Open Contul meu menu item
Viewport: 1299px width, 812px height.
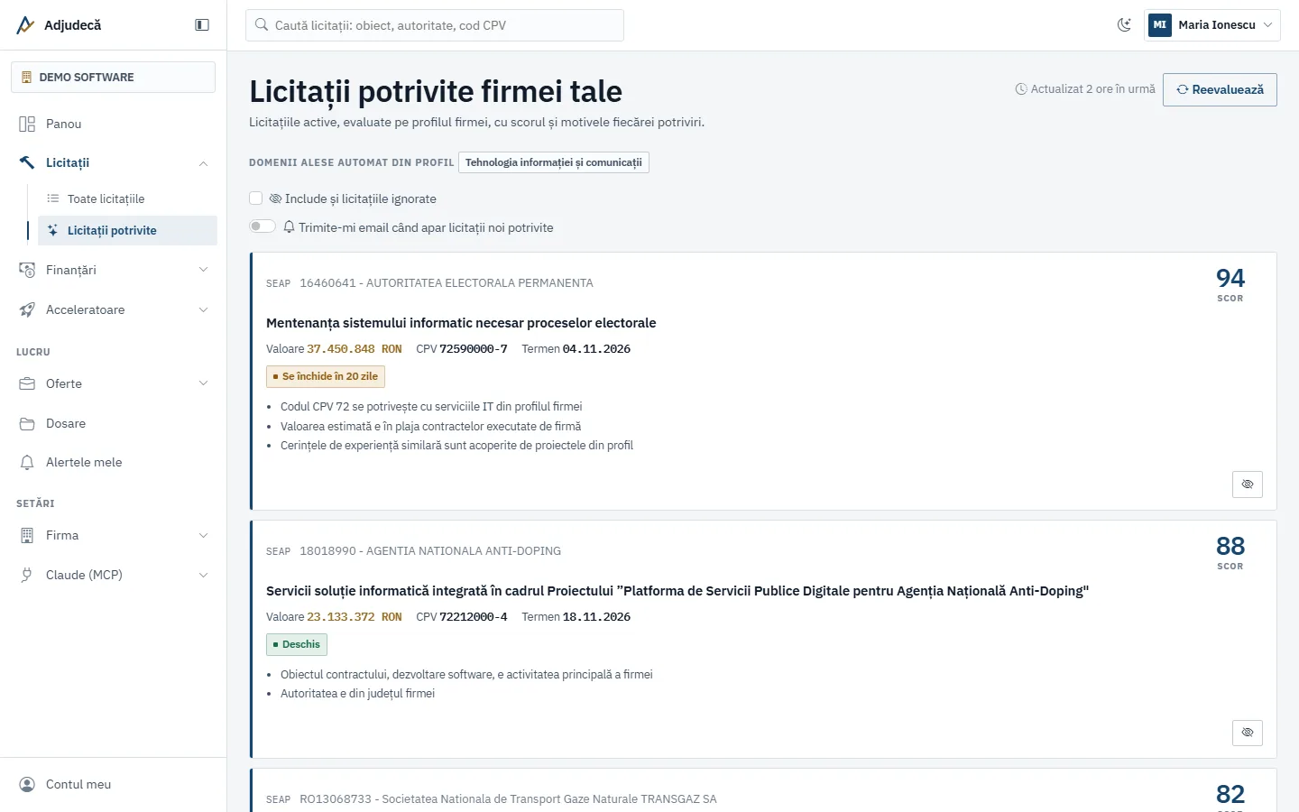click(114, 784)
